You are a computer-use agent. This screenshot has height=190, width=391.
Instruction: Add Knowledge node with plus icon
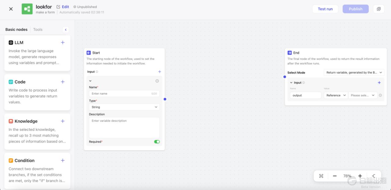pos(63,121)
